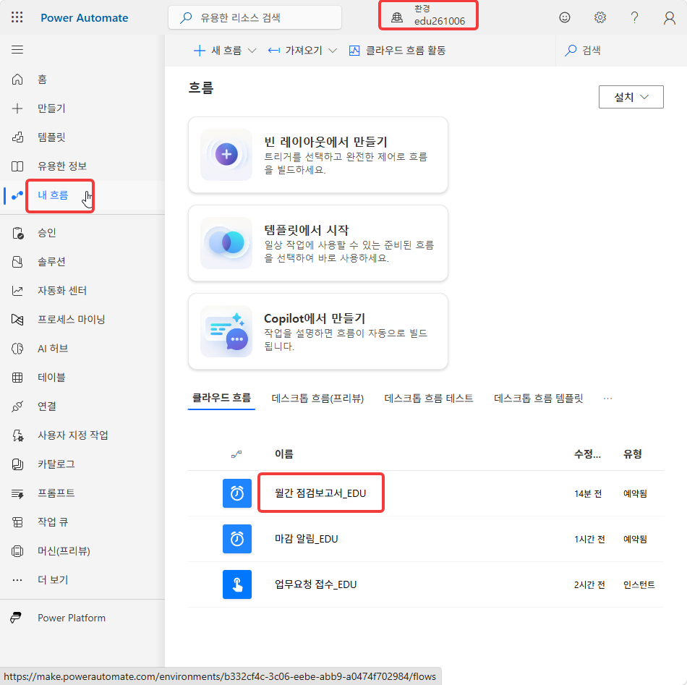Click the alarm clock icon for 월간 점검보고서_EDU
687x685 pixels.
[x=237, y=493]
